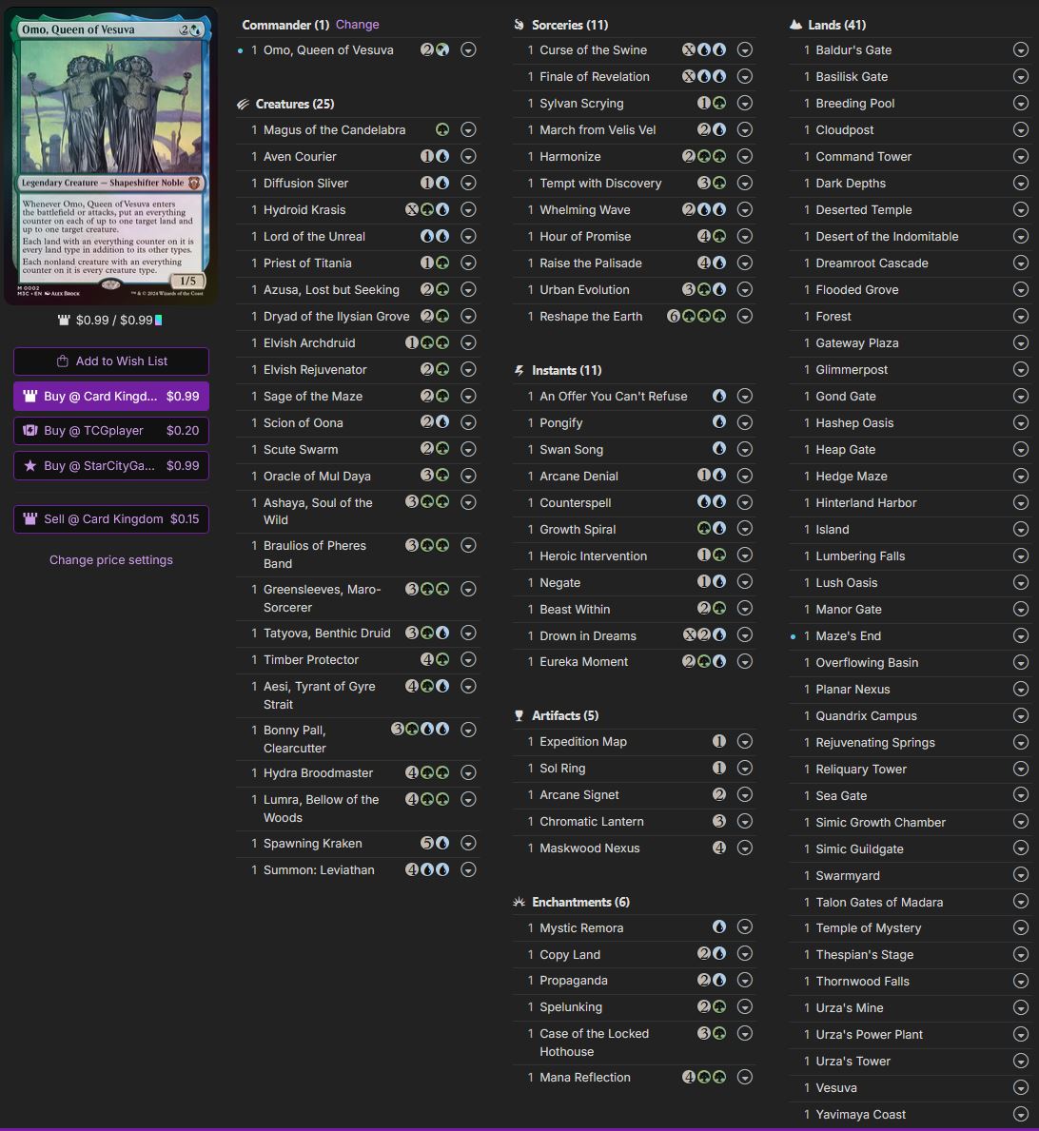The image size is (1039, 1131).
Task: Open options dropdown for Maze's End
Action: pyautogui.click(x=1020, y=635)
